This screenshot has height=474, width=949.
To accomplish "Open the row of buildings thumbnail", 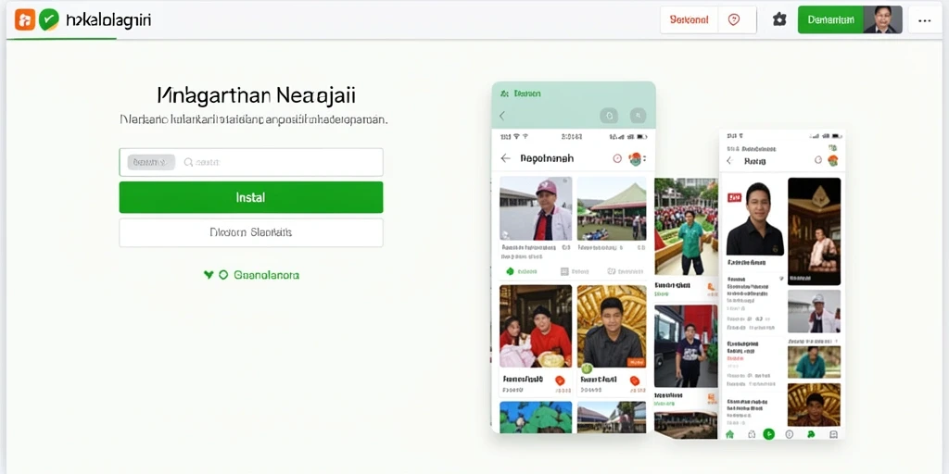I will click(612, 417).
